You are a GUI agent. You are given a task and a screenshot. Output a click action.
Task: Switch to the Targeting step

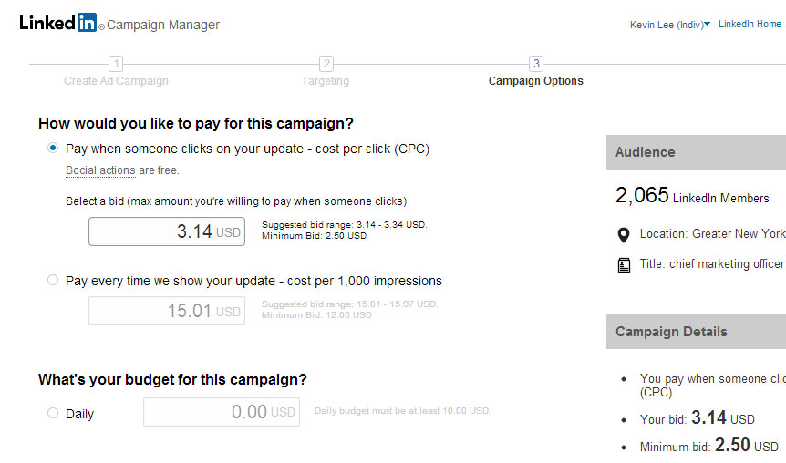(326, 81)
